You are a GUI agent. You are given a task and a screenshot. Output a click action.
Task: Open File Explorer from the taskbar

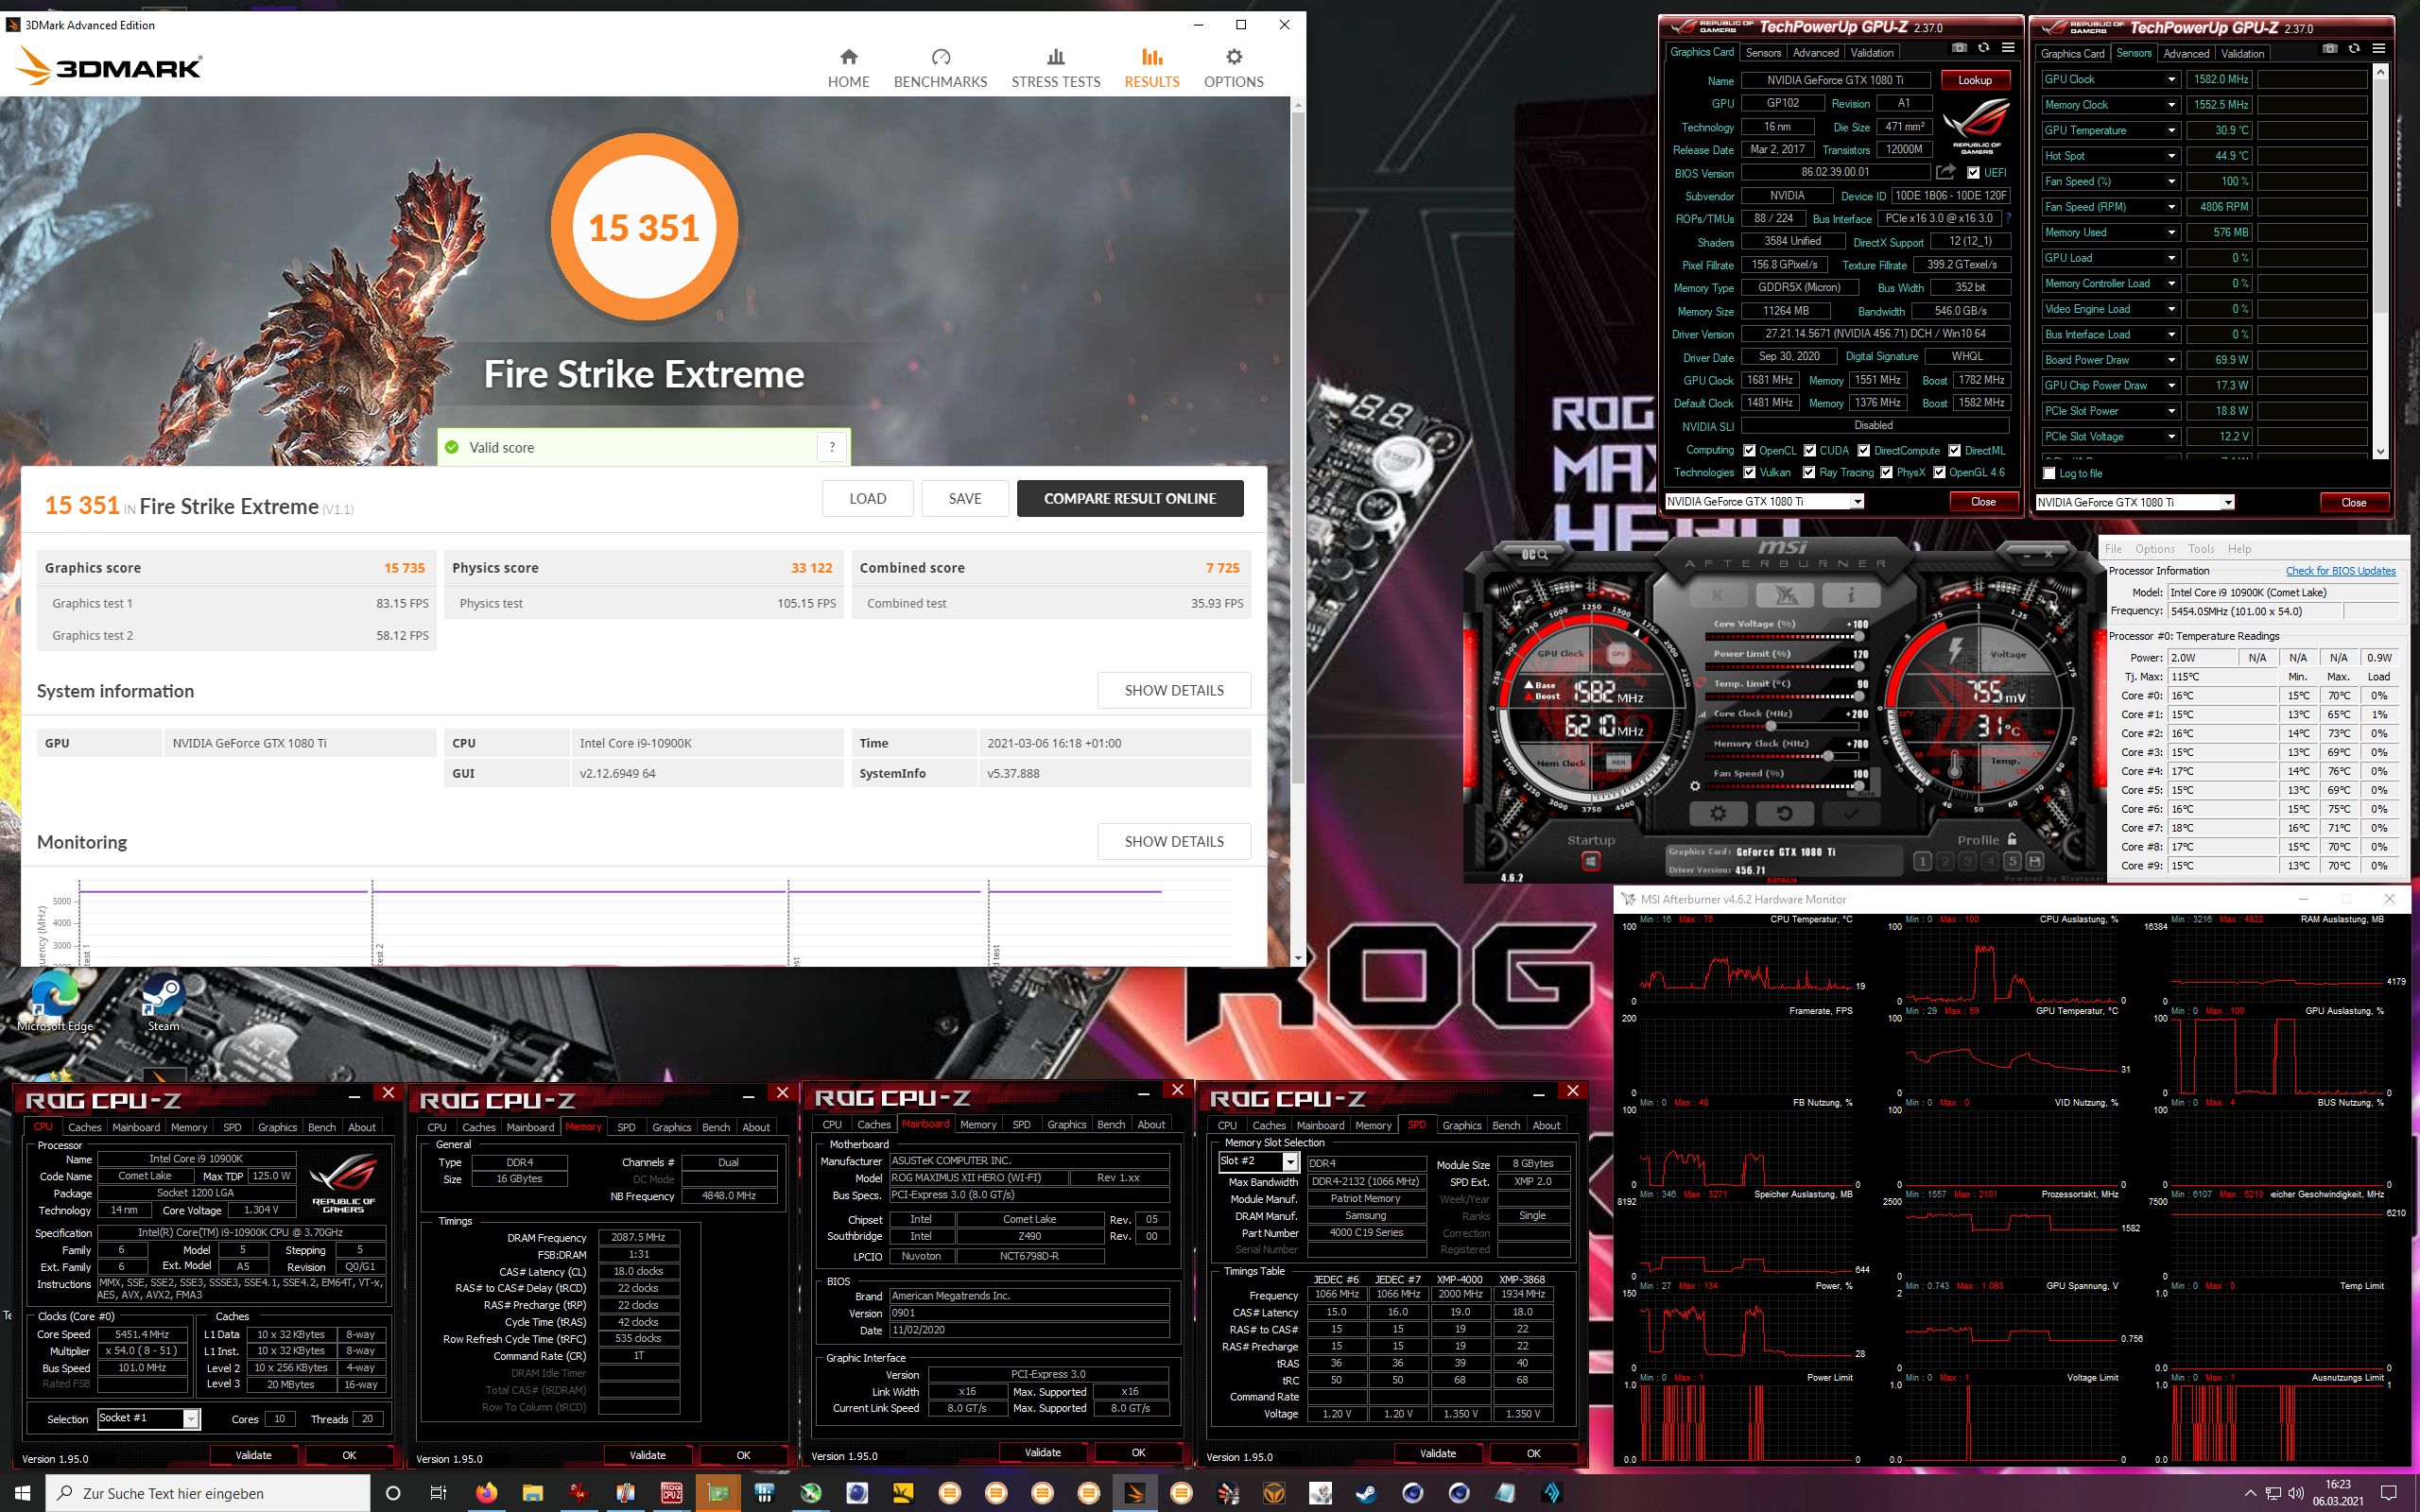pyautogui.click(x=532, y=1493)
